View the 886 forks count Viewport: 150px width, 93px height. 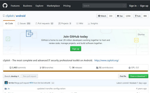pos(145,16)
